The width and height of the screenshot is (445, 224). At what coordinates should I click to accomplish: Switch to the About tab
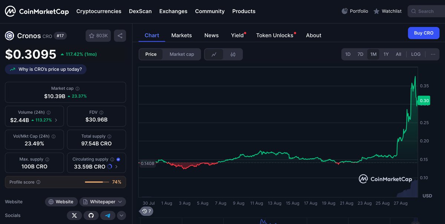tap(313, 35)
